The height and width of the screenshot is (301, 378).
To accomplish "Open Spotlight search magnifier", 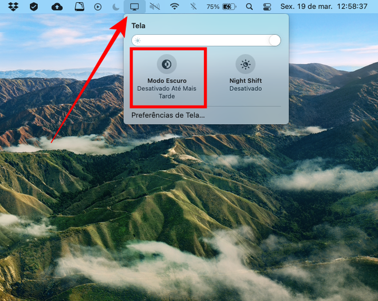I will point(249,7).
